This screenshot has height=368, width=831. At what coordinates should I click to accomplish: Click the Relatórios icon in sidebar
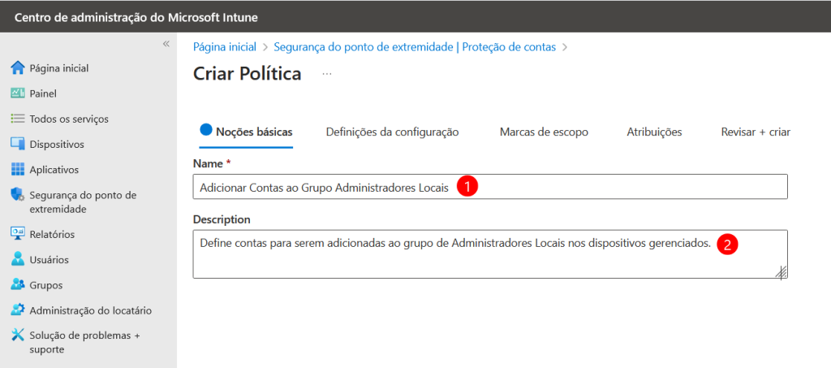[18, 234]
